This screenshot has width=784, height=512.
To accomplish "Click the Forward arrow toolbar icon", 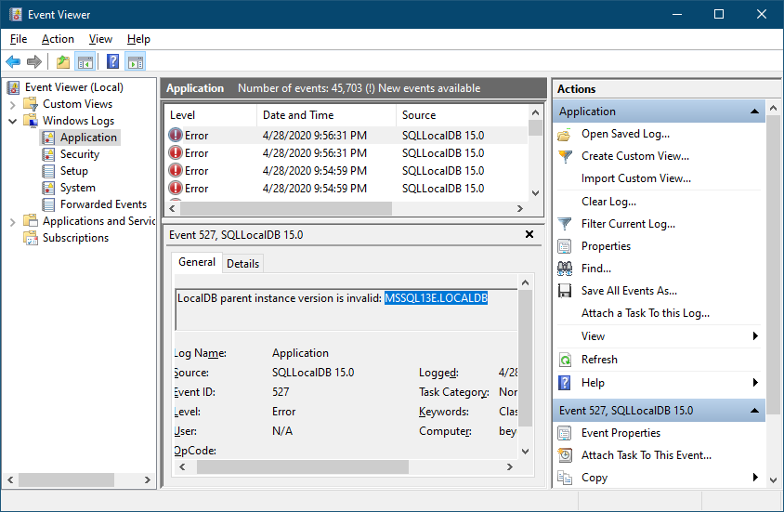I will coord(34,62).
